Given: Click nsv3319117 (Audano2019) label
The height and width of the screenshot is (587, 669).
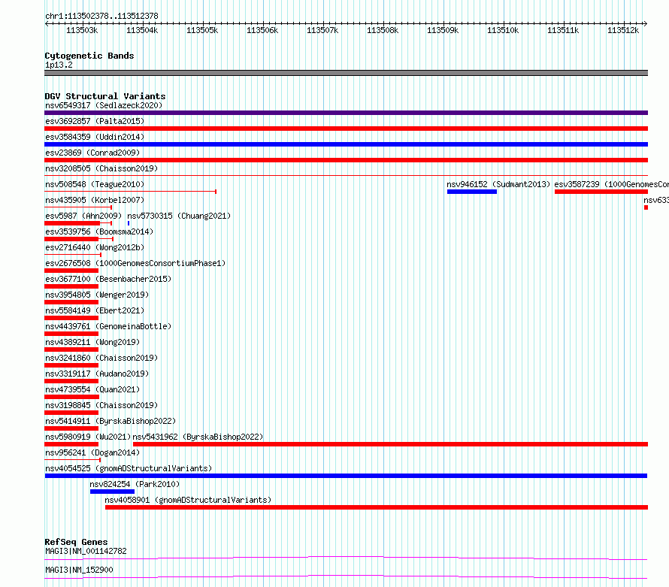Looking at the screenshot, I should click(97, 374).
